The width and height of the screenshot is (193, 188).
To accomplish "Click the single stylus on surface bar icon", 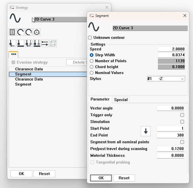I will (20, 43).
